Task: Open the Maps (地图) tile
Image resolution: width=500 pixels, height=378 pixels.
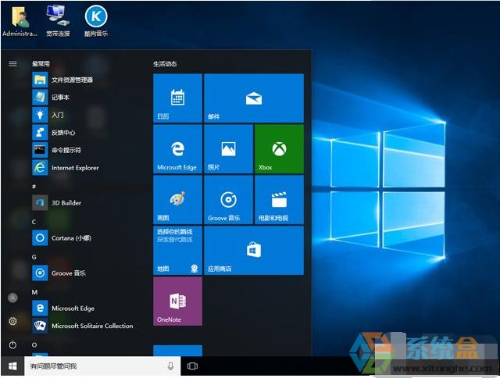Action: 177,250
